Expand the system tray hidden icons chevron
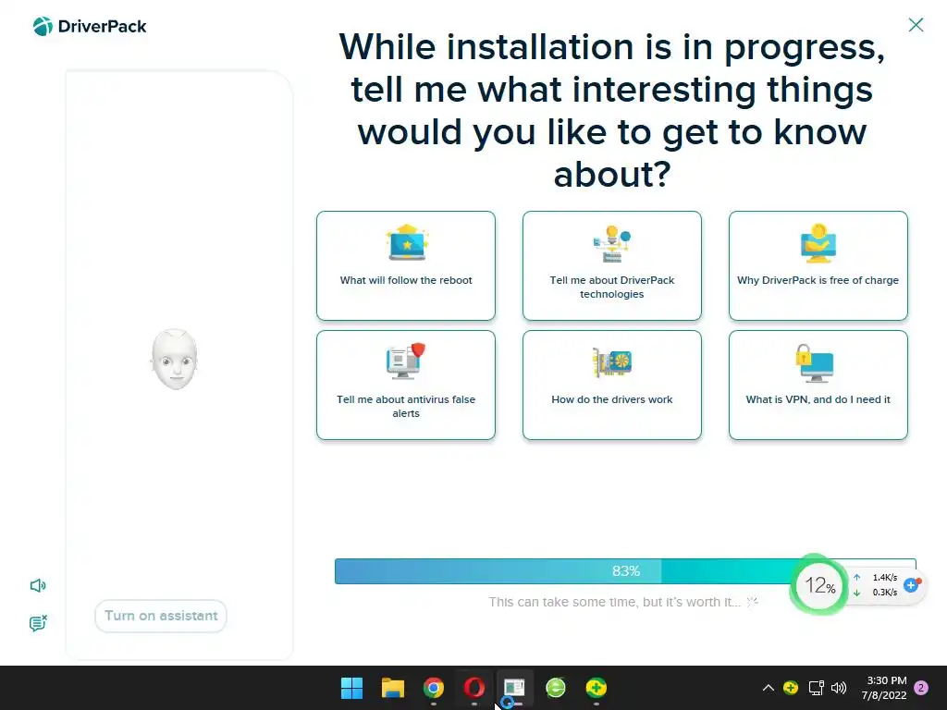Screen dimensions: 947x710 click(x=769, y=688)
